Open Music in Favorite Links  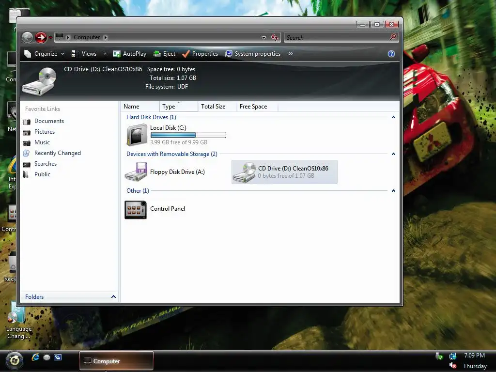click(42, 142)
